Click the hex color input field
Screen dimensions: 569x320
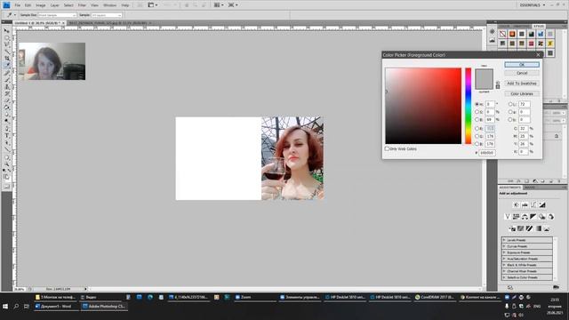[x=487, y=153]
